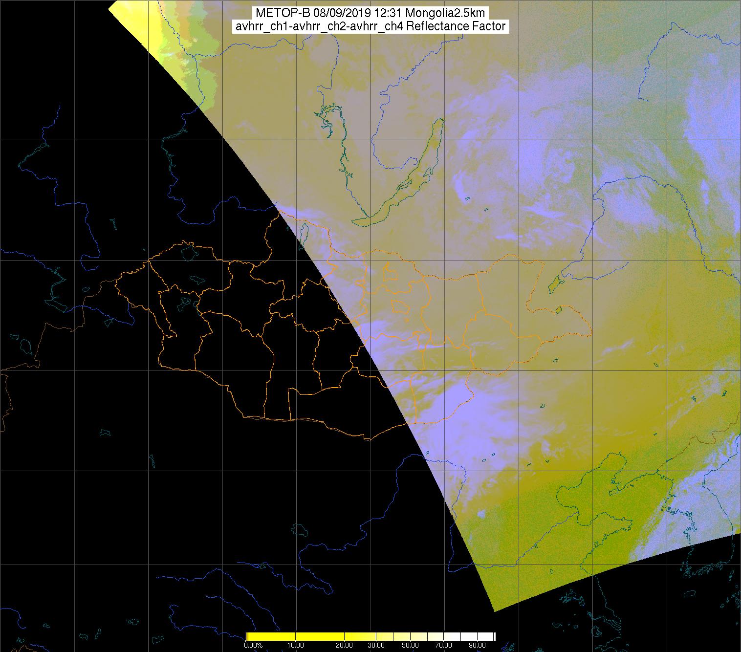This screenshot has height=652, width=741.
Task: Click the small rectangular orange district in northern Mongolia
Action: click(391, 273)
